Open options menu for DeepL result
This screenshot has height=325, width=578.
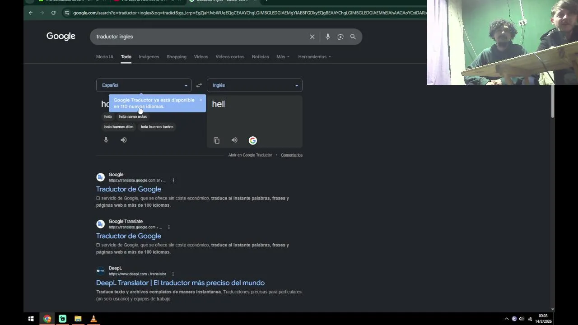coord(173,274)
